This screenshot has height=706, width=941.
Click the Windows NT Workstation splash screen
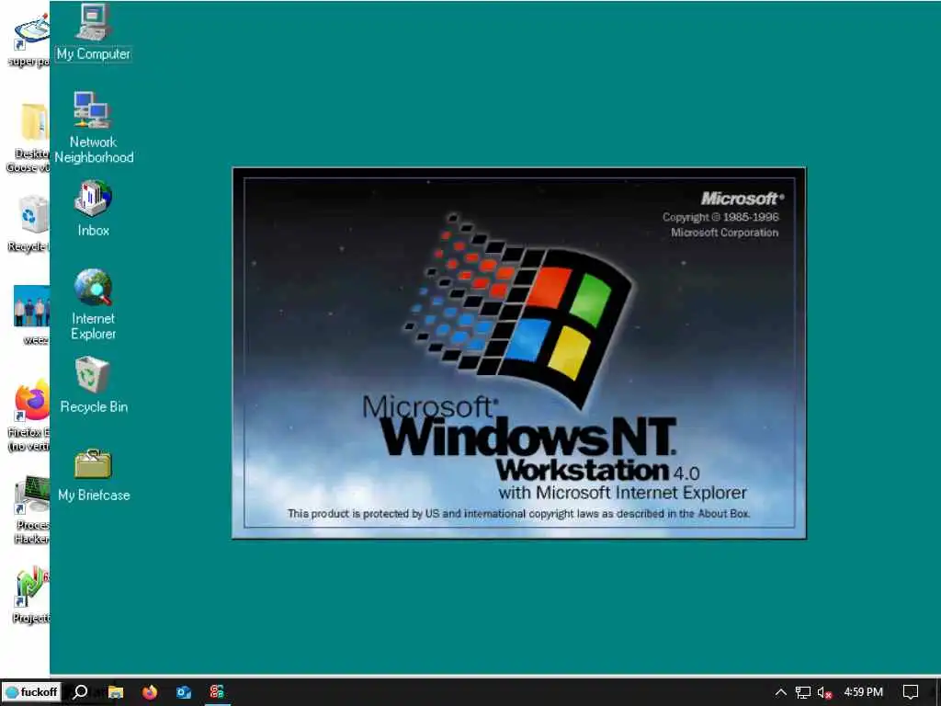[519, 353]
